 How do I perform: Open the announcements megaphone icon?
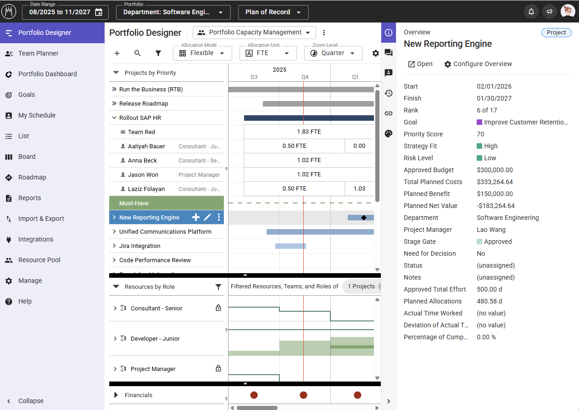click(x=549, y=12)
